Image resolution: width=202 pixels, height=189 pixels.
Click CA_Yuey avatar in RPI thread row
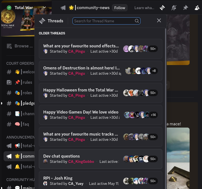pyautogui.click(x=45, y=183)
